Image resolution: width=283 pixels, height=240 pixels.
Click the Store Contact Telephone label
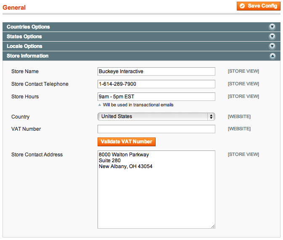40,84
